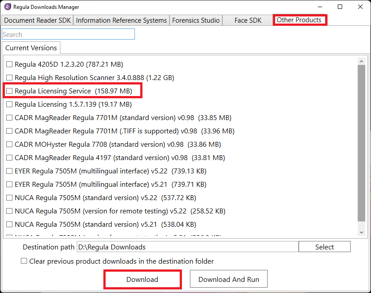Click the Destination path text field
Image resolution: width=371 pixels, height=293 pixels.
(x=188, y=247)
